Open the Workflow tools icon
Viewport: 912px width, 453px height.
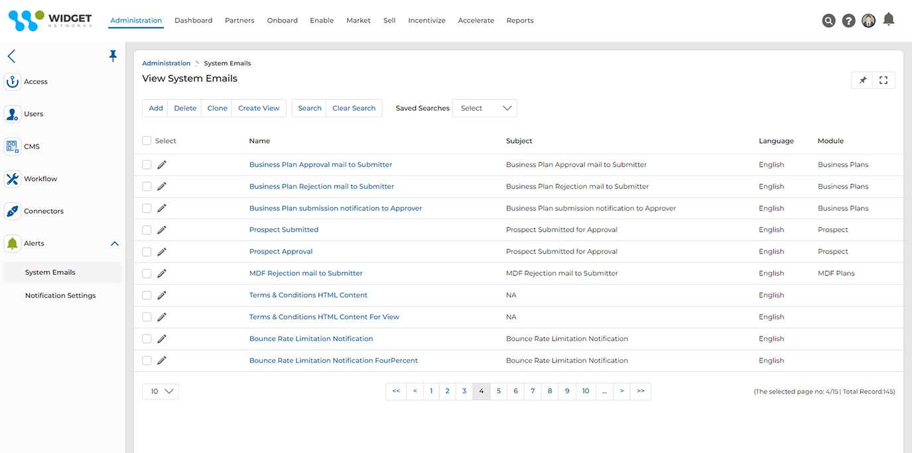pyautogui.click(x=13, y=179)
